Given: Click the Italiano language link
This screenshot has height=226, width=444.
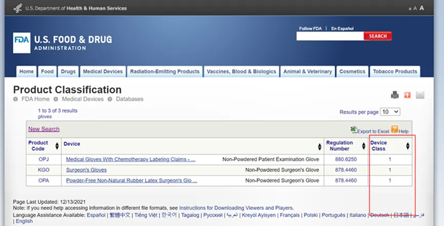Looking at the screenshot, I should (358, 215).
